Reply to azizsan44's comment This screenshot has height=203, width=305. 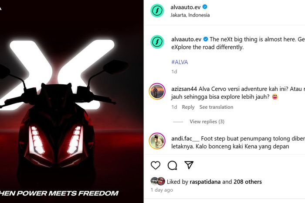point(188,107)
